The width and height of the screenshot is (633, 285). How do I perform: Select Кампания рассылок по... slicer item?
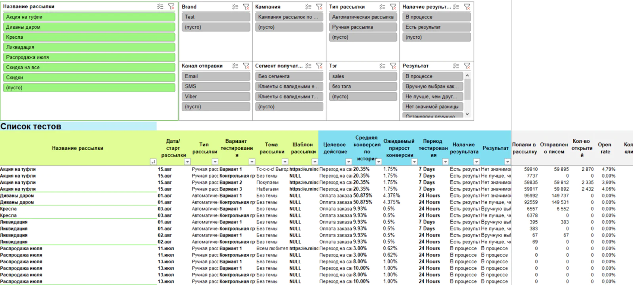click(x=289, y=17)
